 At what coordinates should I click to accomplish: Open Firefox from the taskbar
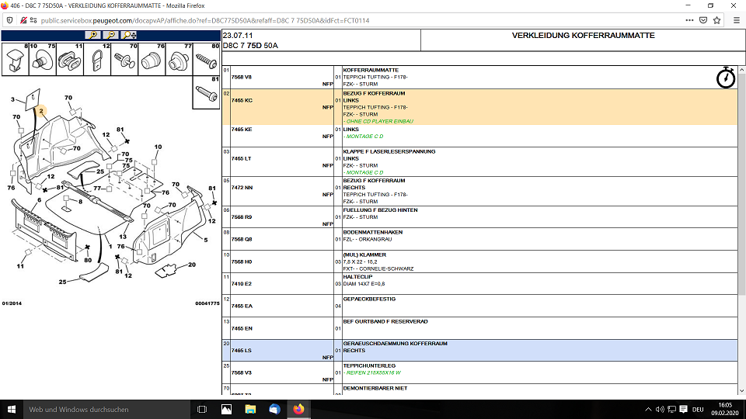pos(298,409)
